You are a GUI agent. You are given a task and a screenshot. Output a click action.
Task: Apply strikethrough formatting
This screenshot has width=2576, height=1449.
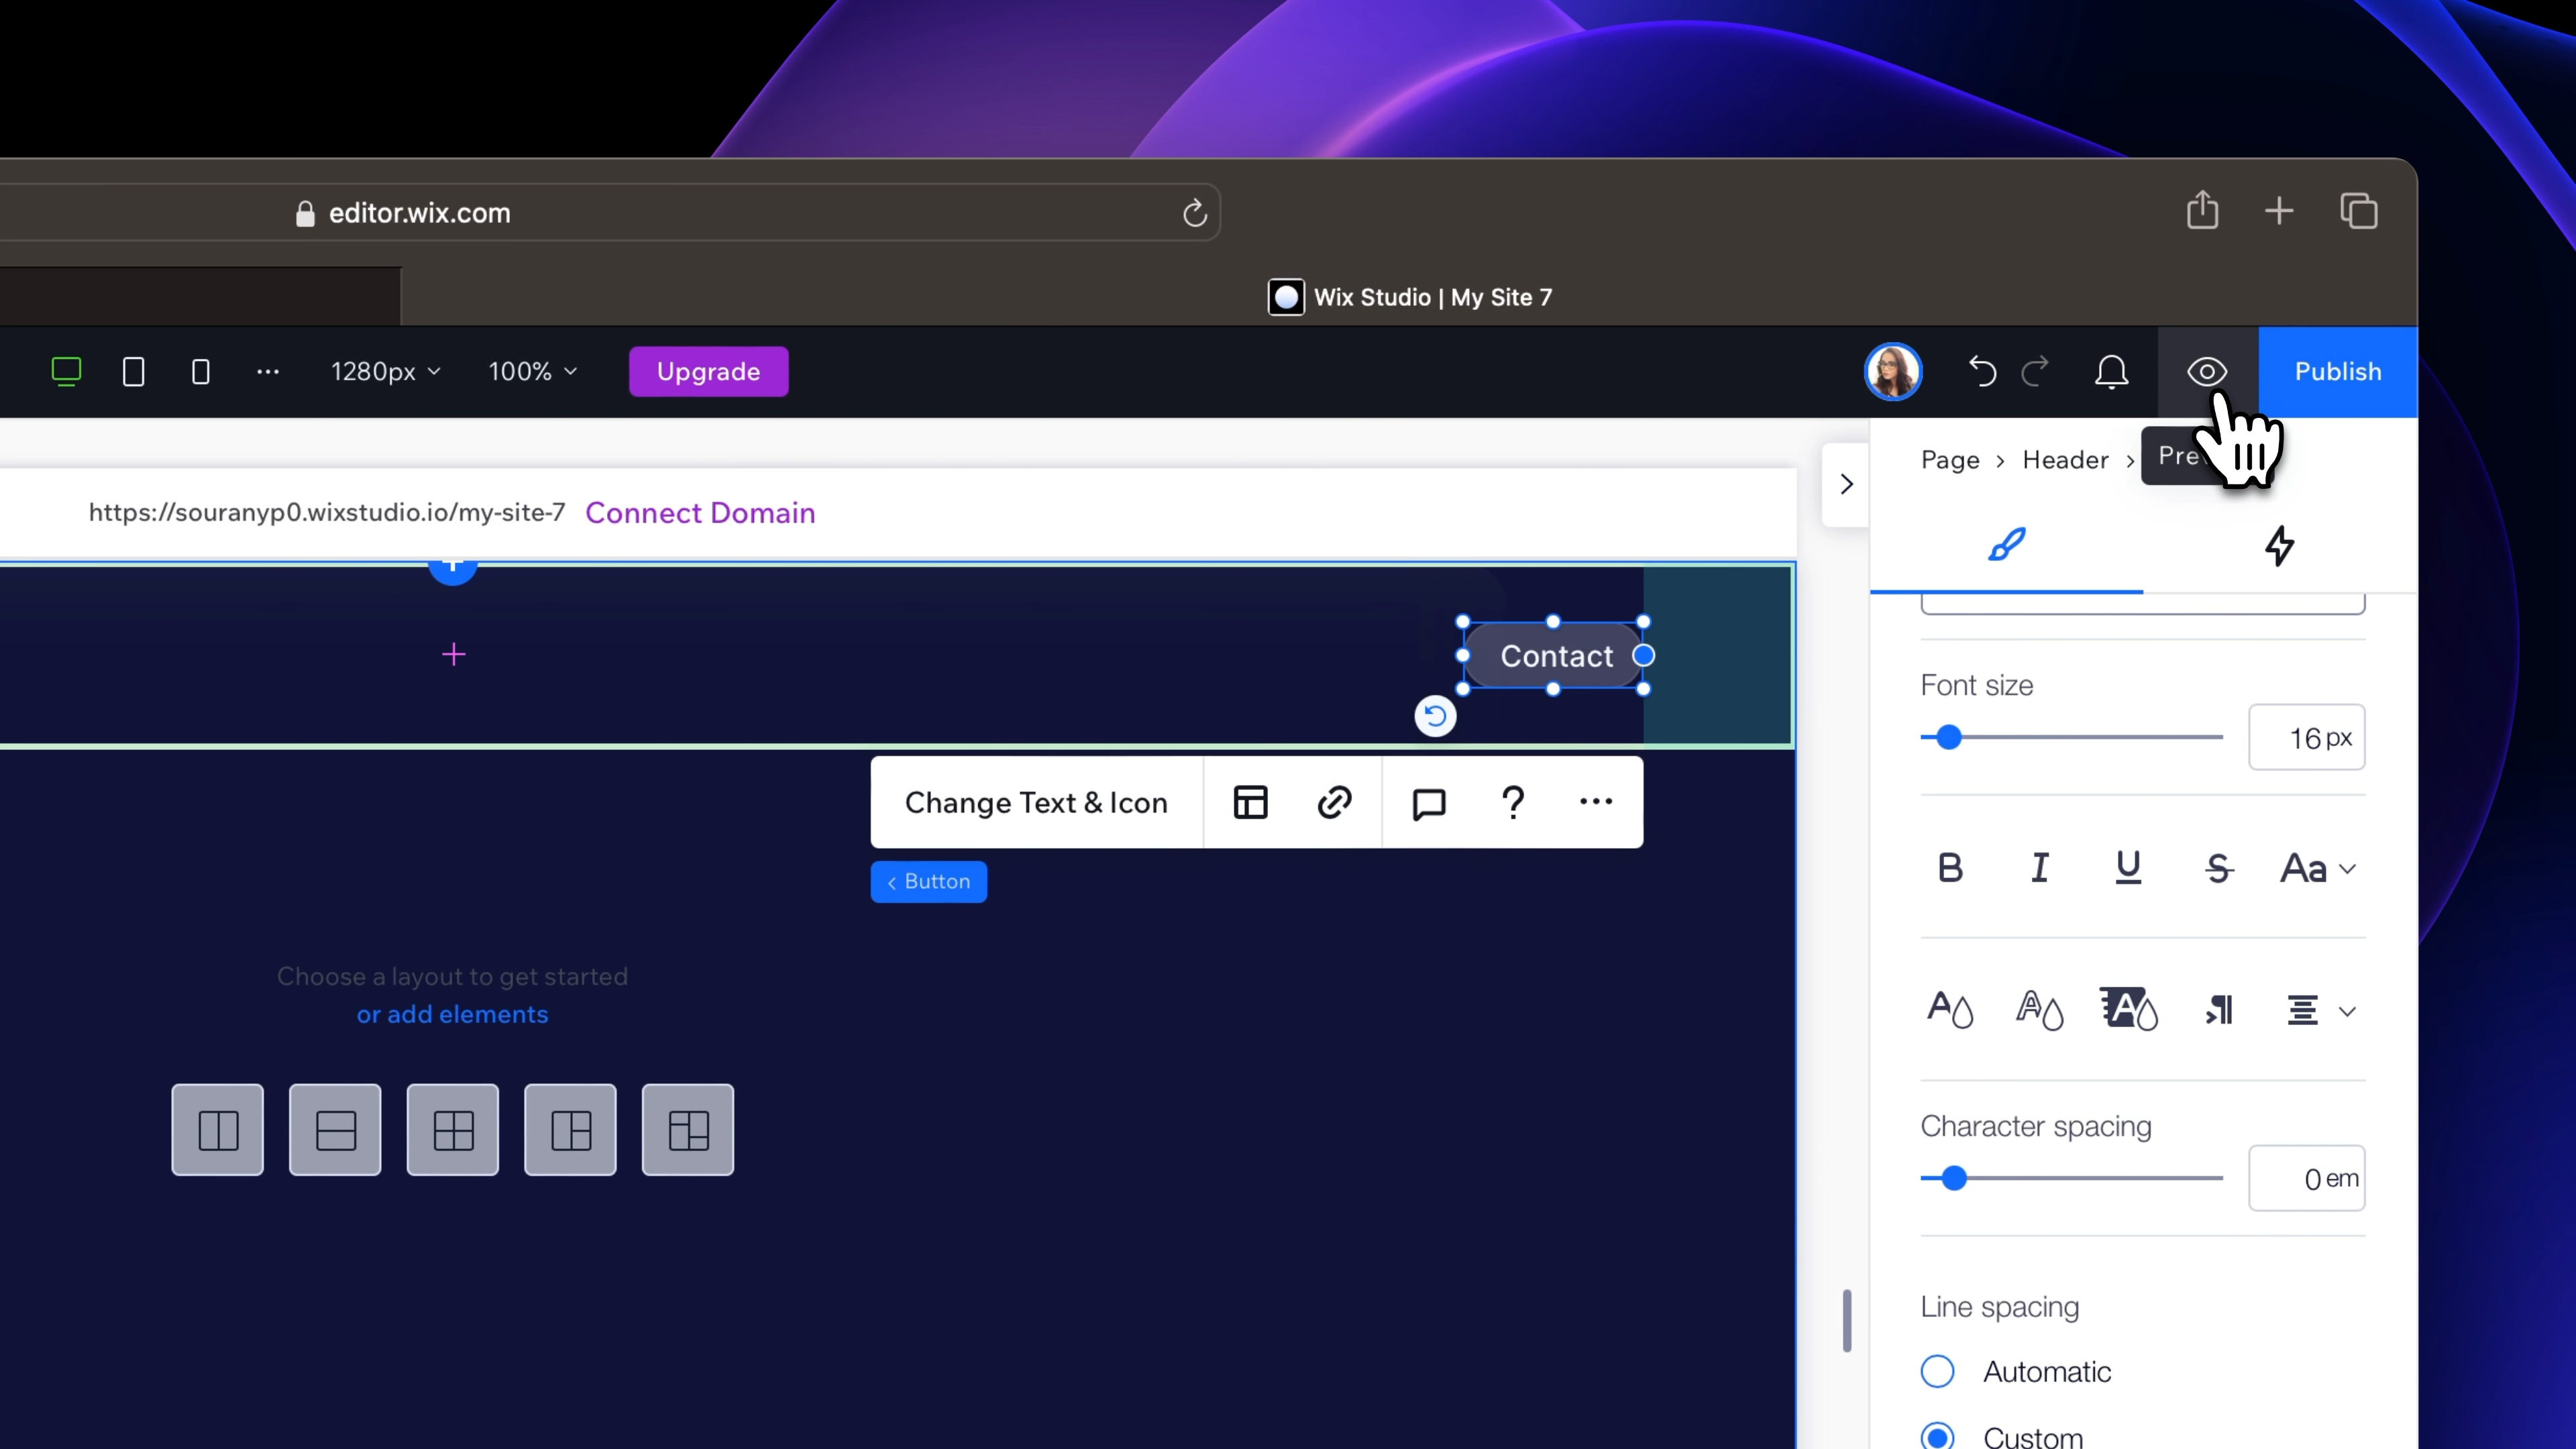point(2218,868)
